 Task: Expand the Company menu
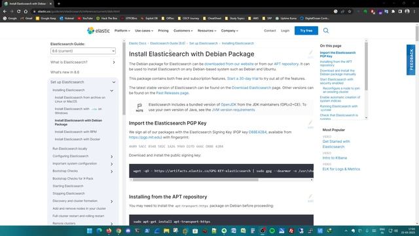point(229,31)
